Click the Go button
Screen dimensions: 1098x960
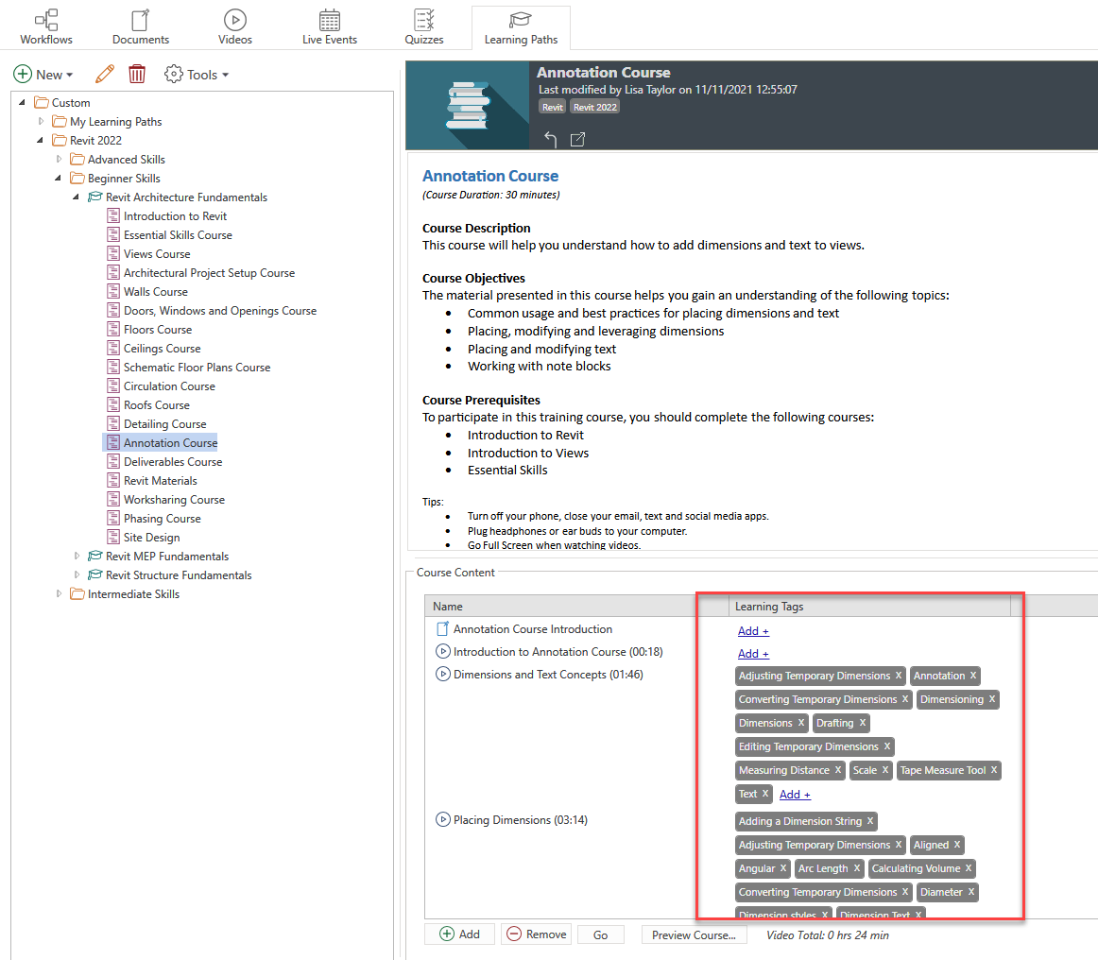click(600, 934)
